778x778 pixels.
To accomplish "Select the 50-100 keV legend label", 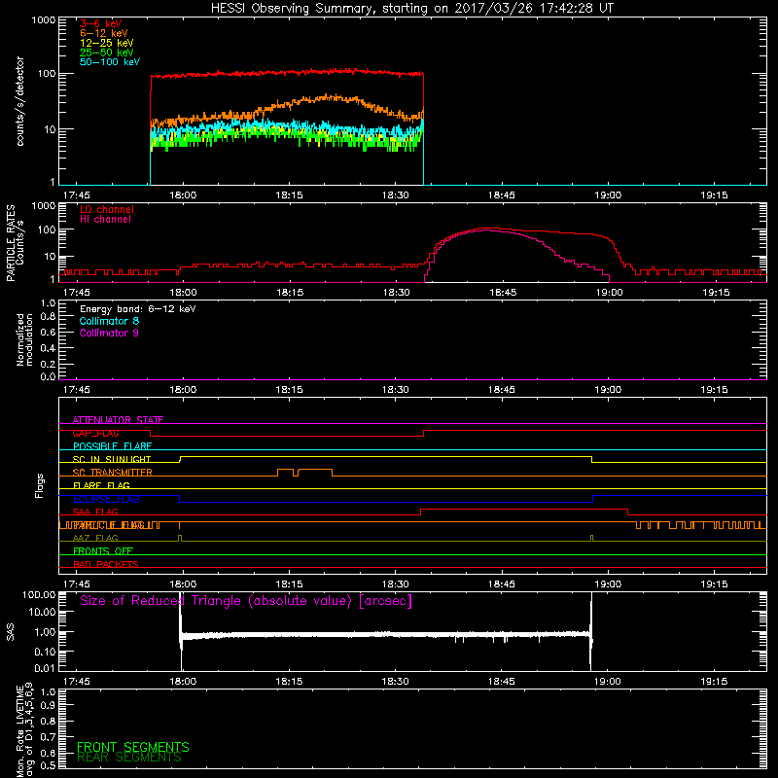I will [x=110, y=62].
